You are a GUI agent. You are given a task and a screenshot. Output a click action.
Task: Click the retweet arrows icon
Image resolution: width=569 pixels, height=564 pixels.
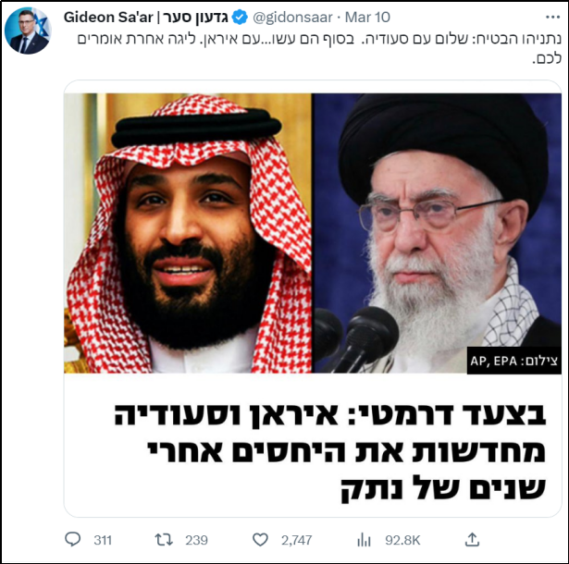click(164, 540)
